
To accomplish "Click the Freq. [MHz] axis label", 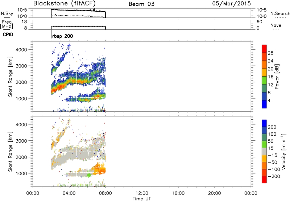I will (7, 25).
